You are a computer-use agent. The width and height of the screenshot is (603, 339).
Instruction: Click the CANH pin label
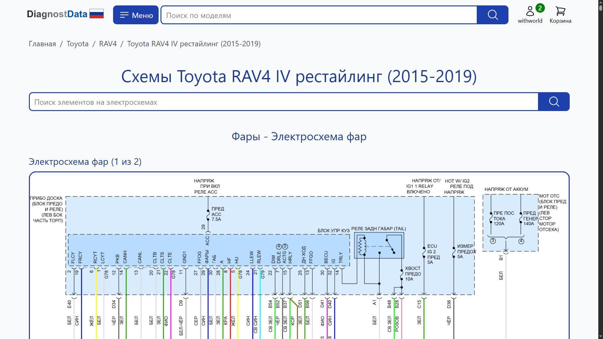click(125, 257)
